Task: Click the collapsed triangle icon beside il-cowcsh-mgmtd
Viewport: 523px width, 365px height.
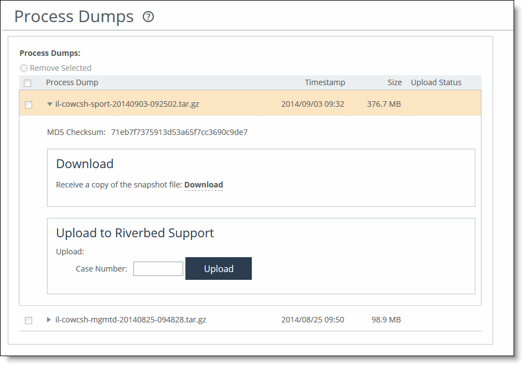Action: coord(48,319)
